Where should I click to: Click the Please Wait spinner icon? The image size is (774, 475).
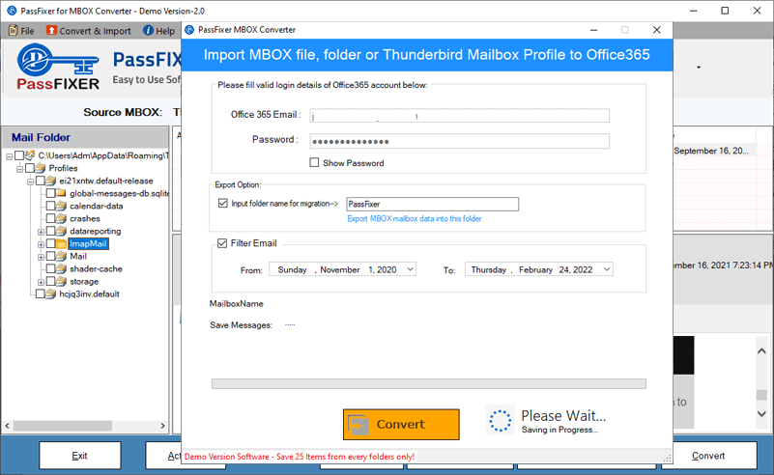point(500,420)
